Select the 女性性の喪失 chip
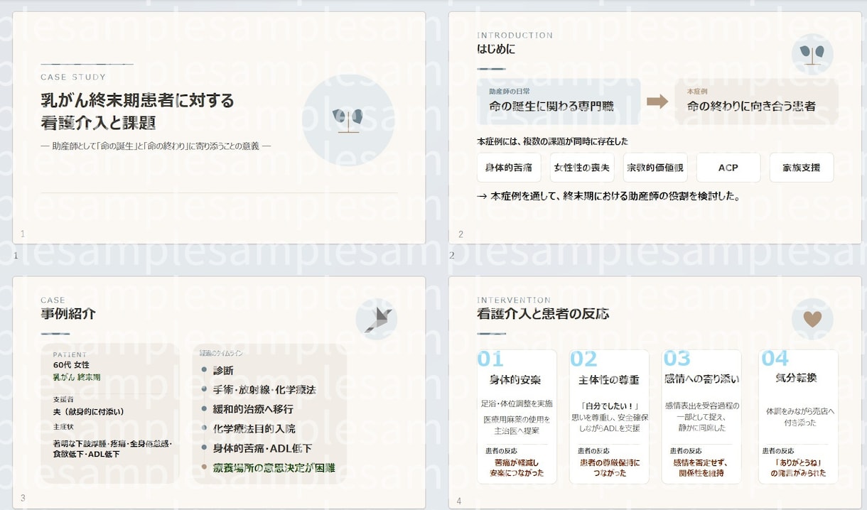 tap(581, 168)
